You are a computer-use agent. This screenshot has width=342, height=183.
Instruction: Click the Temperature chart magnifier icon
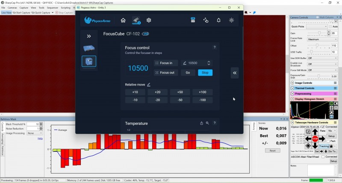coord(207,123)
